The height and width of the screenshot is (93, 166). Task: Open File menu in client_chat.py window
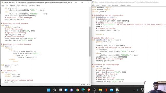pos(93,5)
